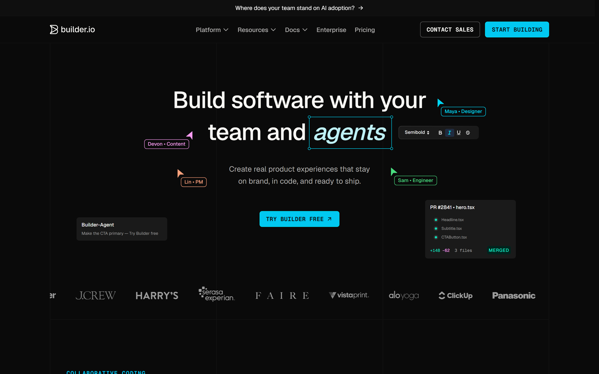599x374 pixels.
Task: Click the green dot beside Headline.tsx
Action: pyautogui.click(x=436, y=220)
